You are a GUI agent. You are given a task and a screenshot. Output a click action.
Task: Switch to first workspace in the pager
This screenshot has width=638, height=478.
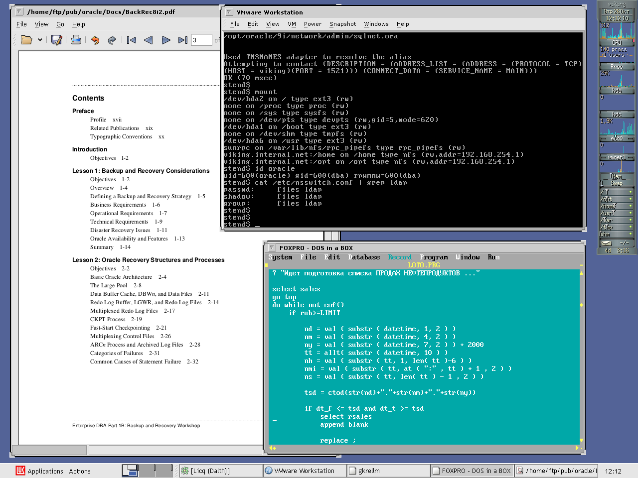130,471
